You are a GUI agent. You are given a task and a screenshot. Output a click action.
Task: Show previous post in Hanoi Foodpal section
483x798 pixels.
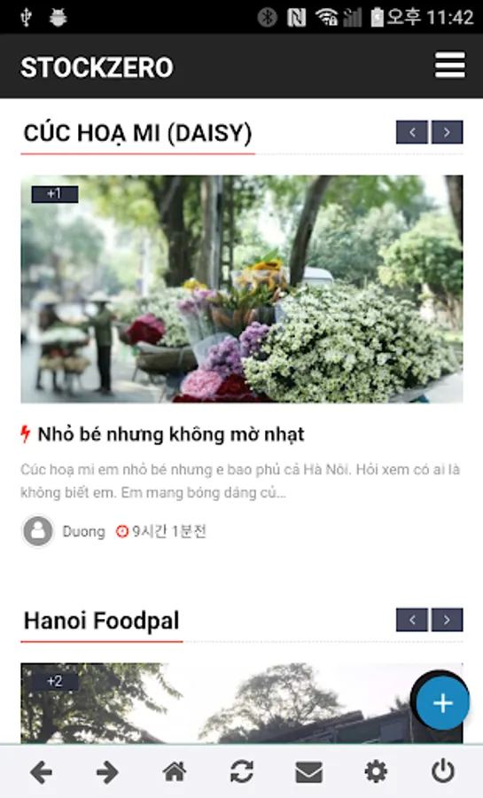click(x=412, y=620)
